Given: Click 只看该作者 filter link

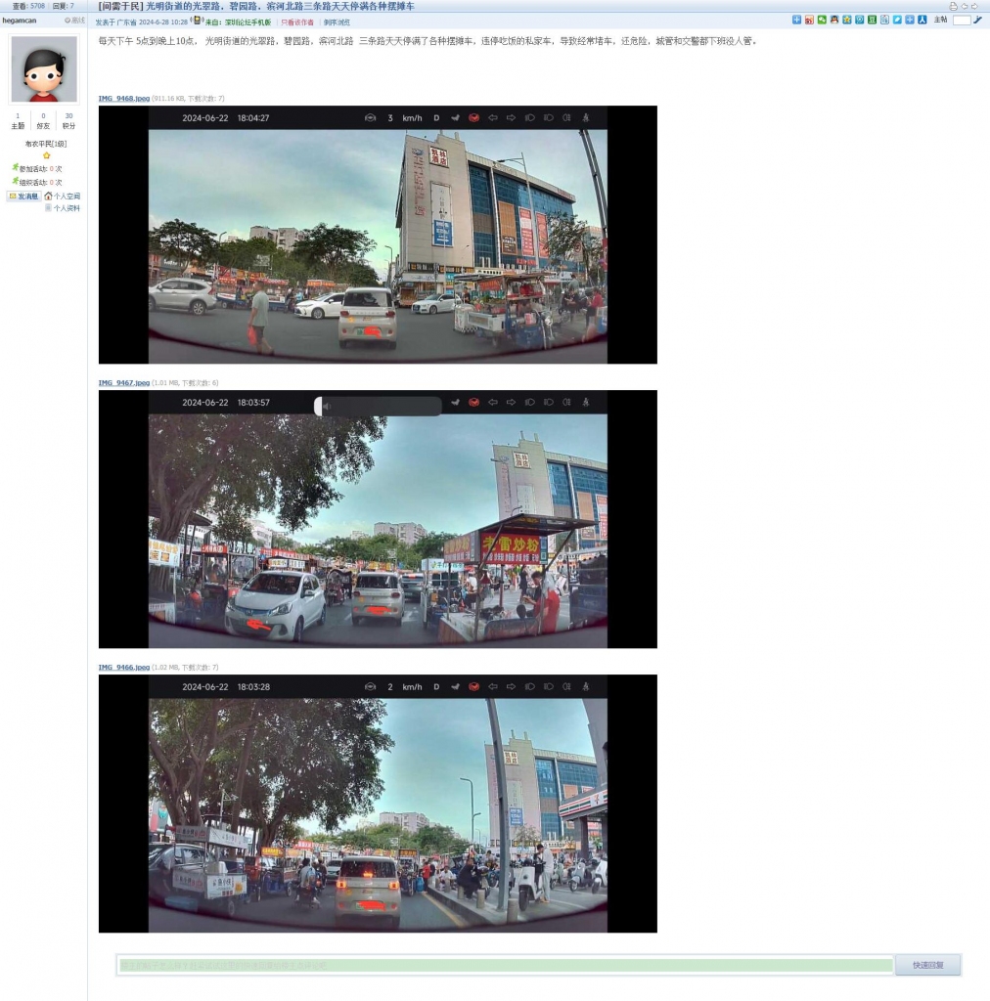Looking at the screenshot, I should click(x=297, y=22).
